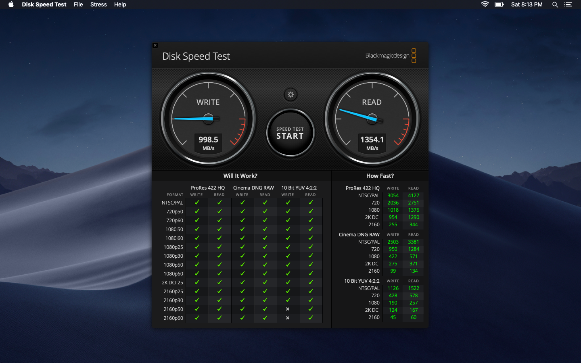
Task: Click the 2K DCI 25 format label
Action: (x=172, y=283)
